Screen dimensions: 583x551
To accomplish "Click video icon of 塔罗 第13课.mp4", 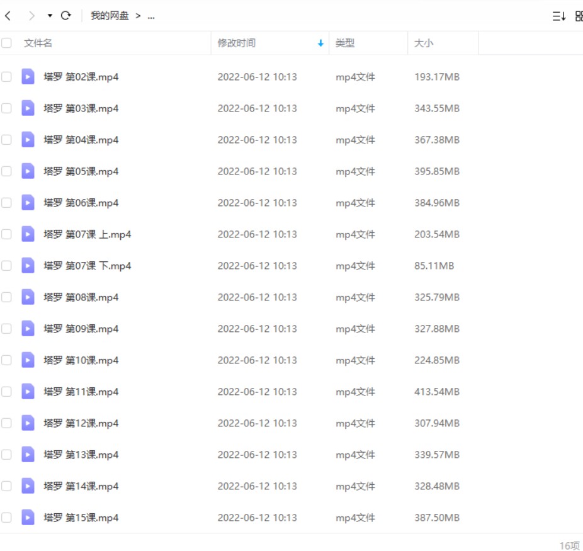I will click(28, 454).
